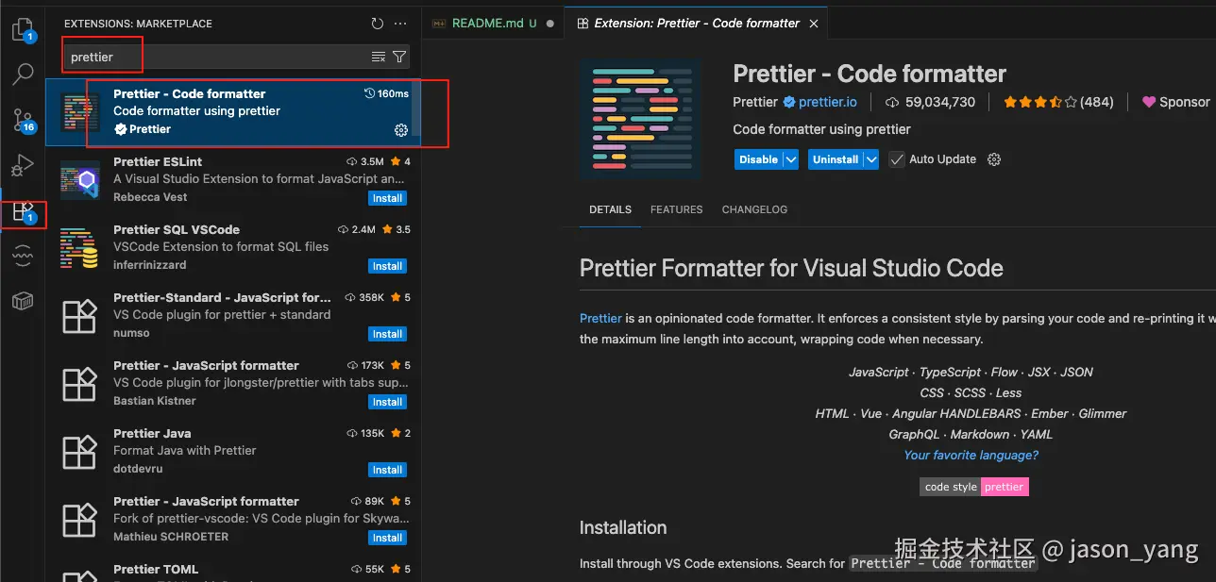Click the gear icon beside Auto Update
The height and width of the screenshot is (582, 1216).
pyautogui.click(x=993, y=159)
